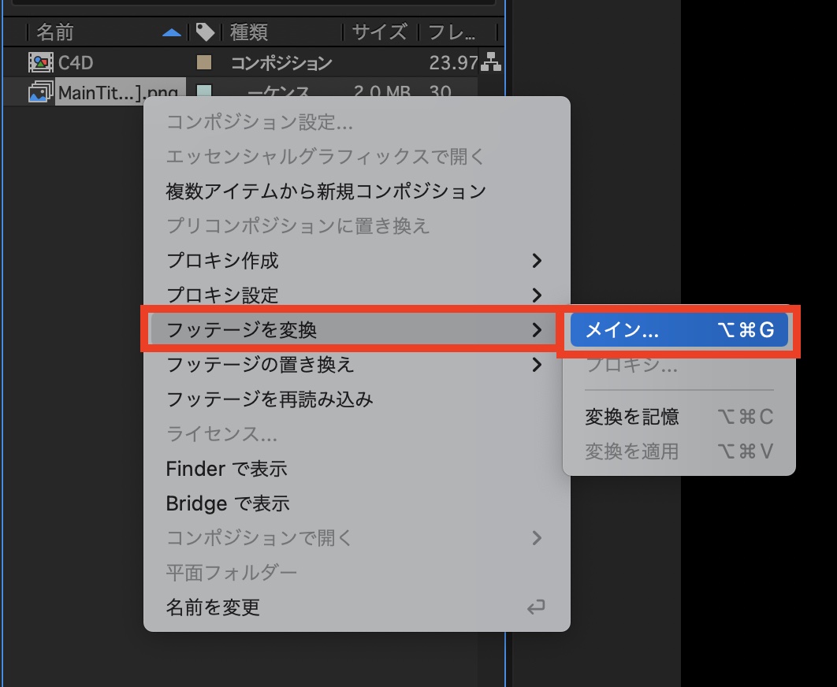Screen dimensions: 837x687
Task: Choose 複数アイテムから新規コンポジション
Action: [325, 191]
